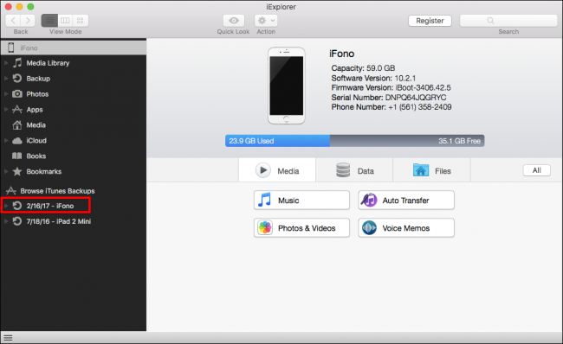Switch to list view mode

pos(49,21)
